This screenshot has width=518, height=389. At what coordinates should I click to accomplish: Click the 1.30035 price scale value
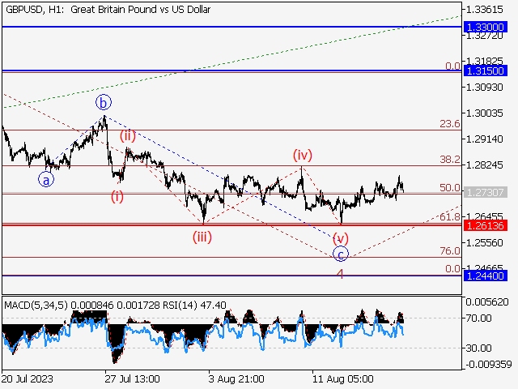tap(484, 113)
